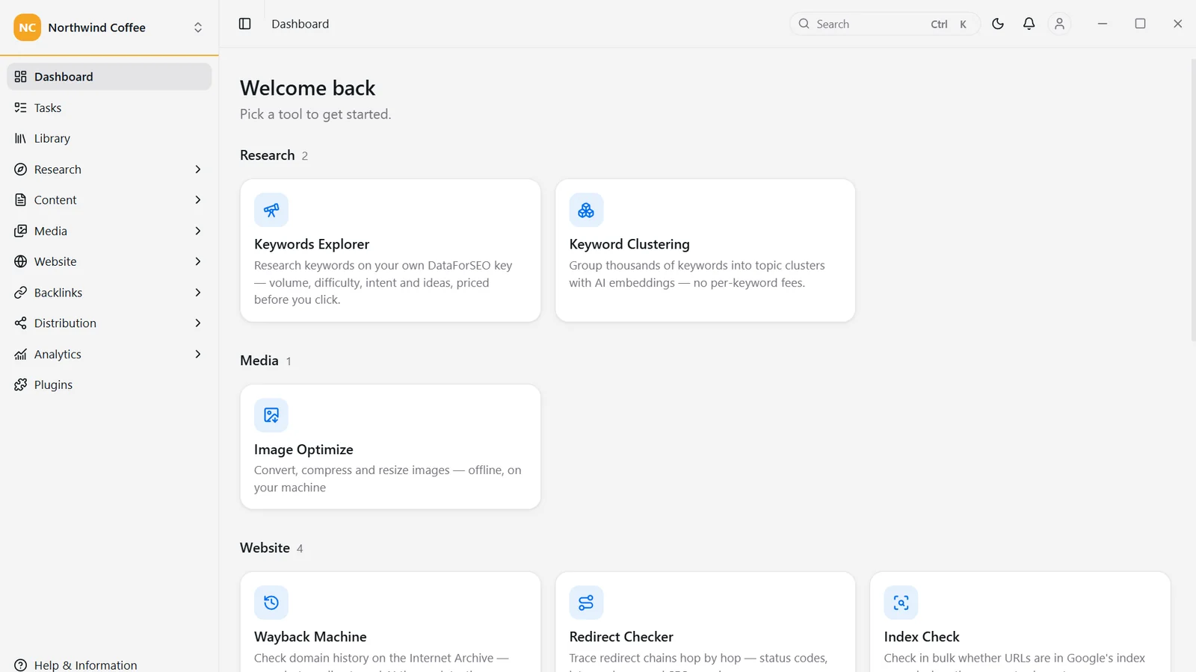Click the Wayback Machine history icon

tap(271, 603)
